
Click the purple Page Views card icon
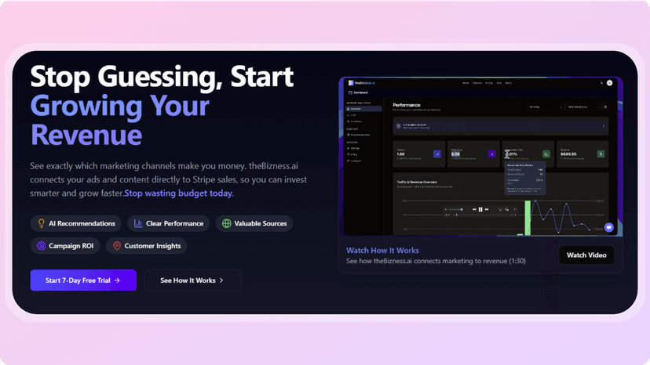(x=491, y=154)
